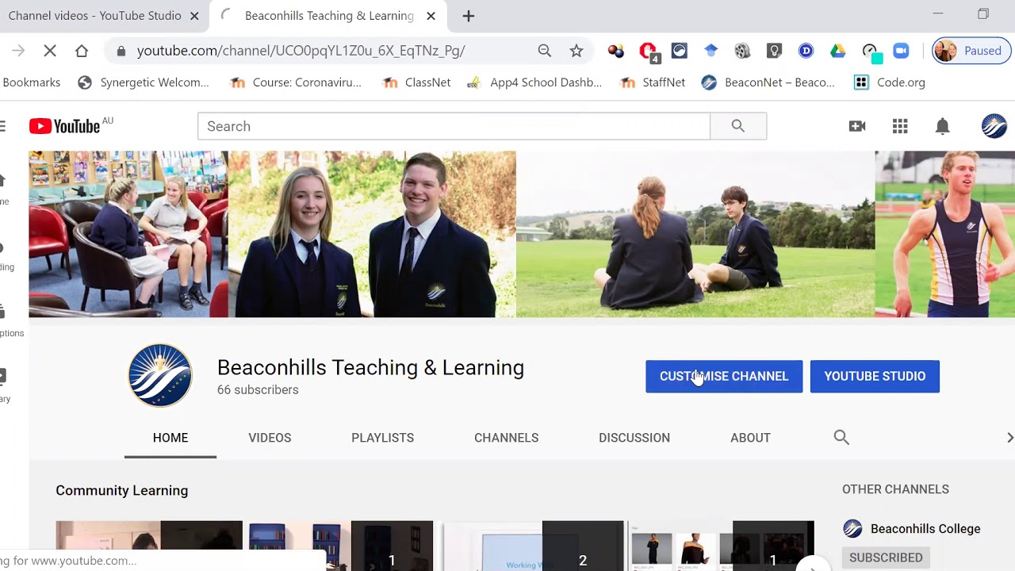This screenshot has width=1015, height=571.
Task: Open the ClassNet bookmark
Action: pyautogui.click(x=416, y=82)
